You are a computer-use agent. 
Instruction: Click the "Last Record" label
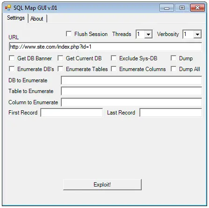tap(121, 113)
